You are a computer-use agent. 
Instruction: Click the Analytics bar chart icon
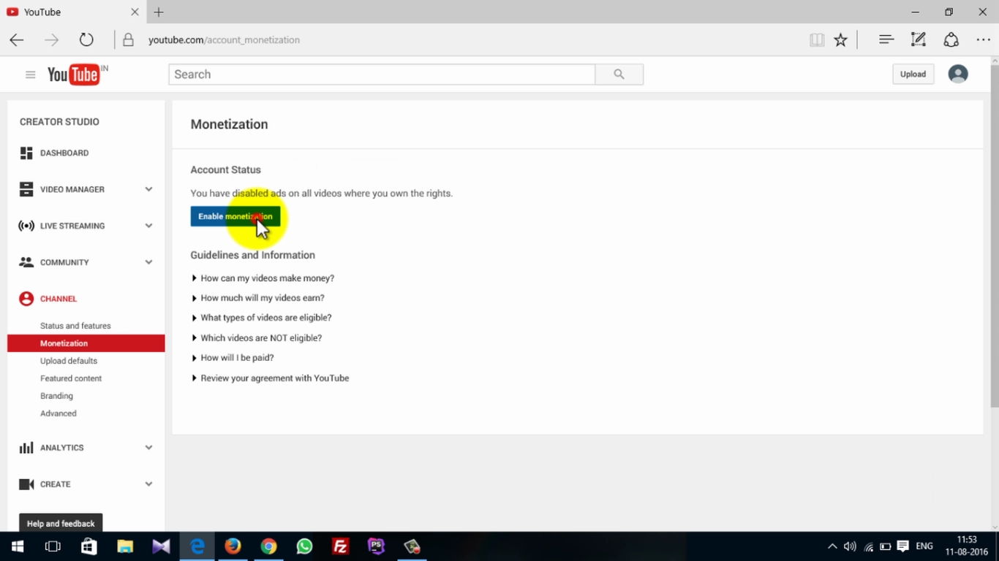point(26,448)
